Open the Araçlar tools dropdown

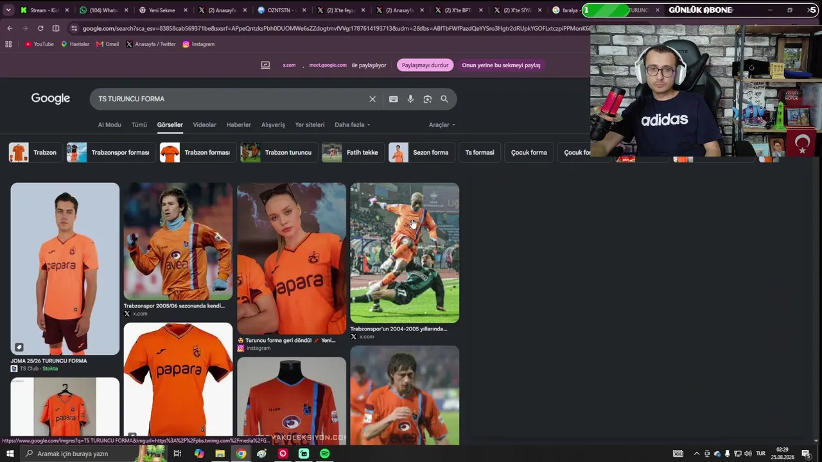pyautogui.click(x=442, y=124)
